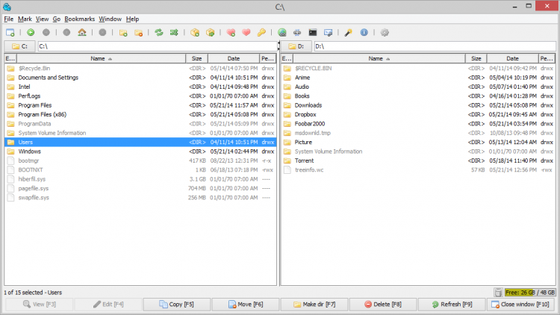Go back with the green arrow icon

click(x=31, y=33)
